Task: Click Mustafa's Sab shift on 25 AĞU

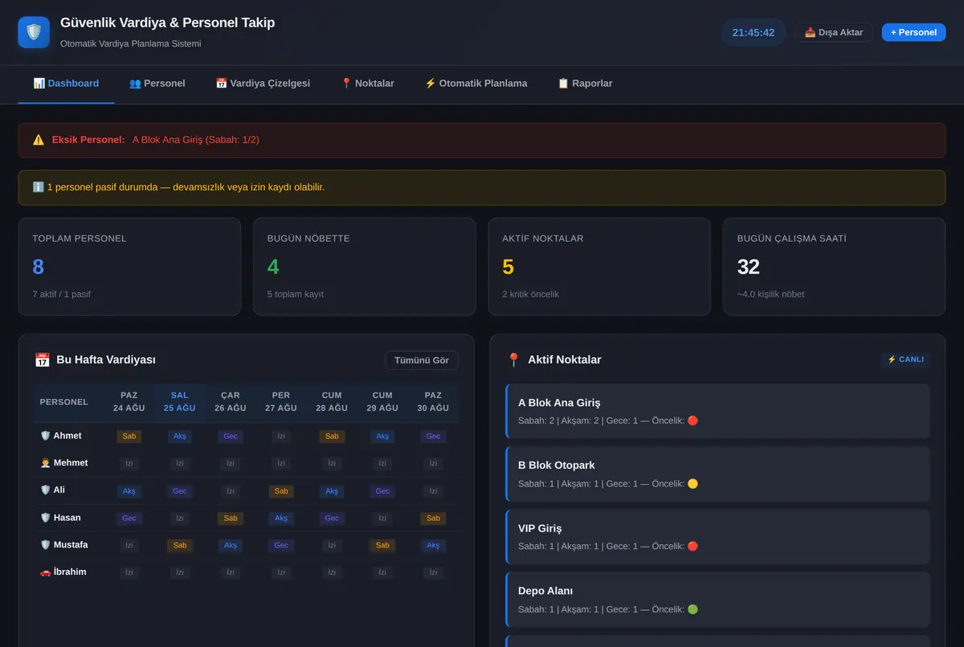Action: (180, 545)
